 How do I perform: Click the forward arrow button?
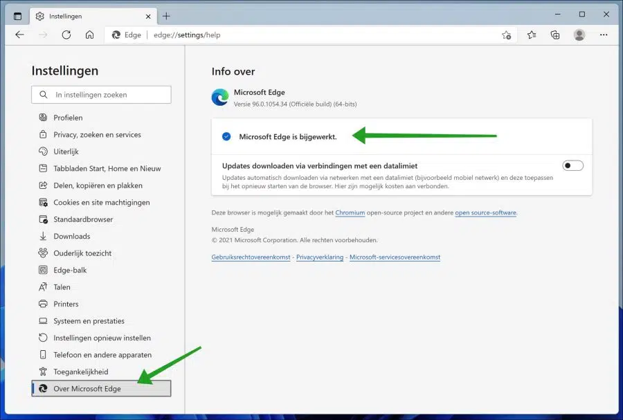coord(43,35)
